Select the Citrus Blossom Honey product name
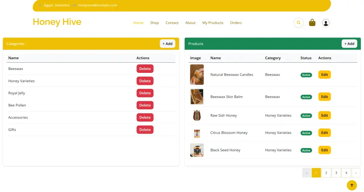The image size is (364, 192). 229,133
